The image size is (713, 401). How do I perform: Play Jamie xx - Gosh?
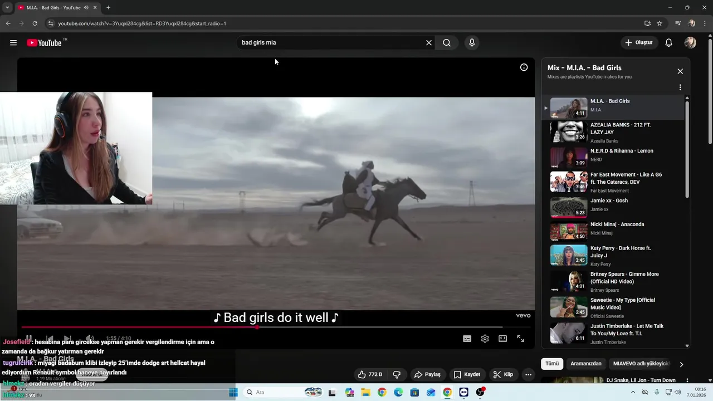[614, 208]
